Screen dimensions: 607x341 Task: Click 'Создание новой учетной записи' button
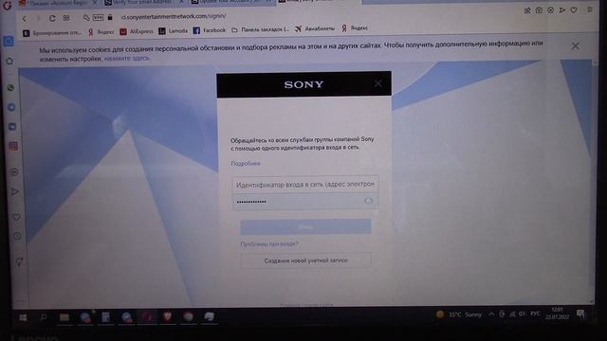[x=305, y=260]
